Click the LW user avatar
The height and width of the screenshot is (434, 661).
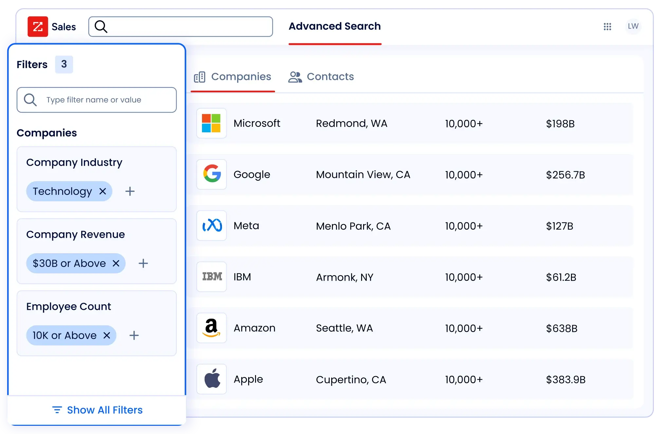click(633, 27)
